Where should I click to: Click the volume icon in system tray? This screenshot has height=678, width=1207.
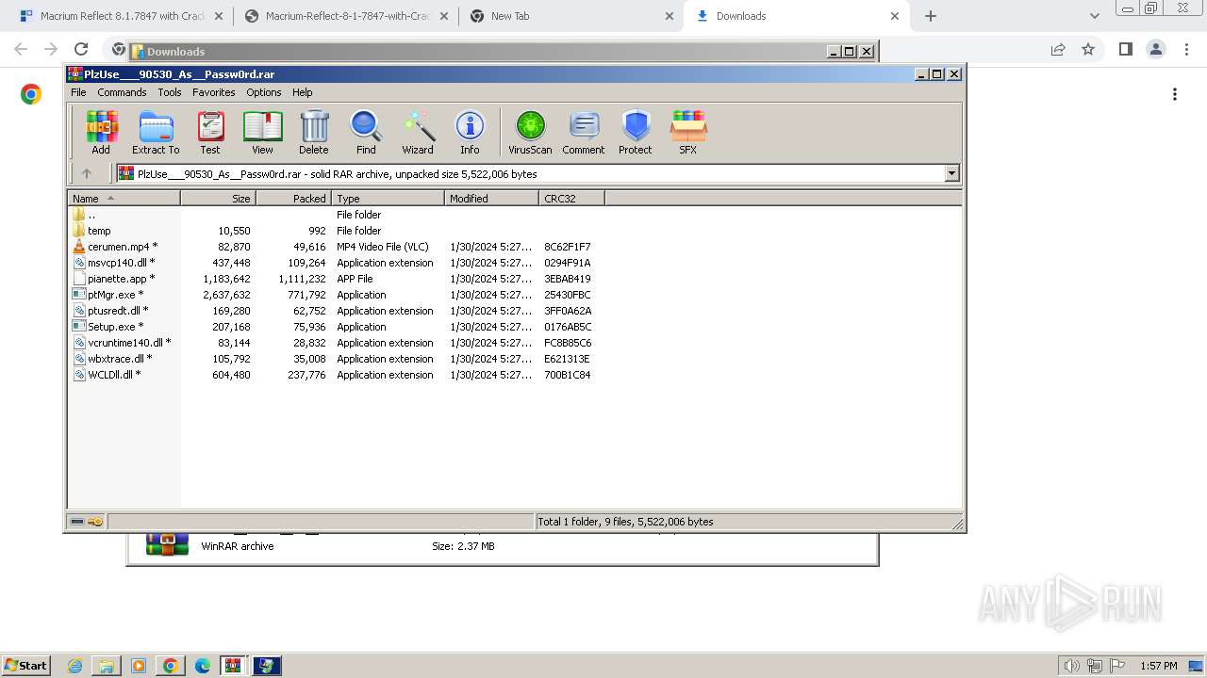click(x=1072, y=666)
